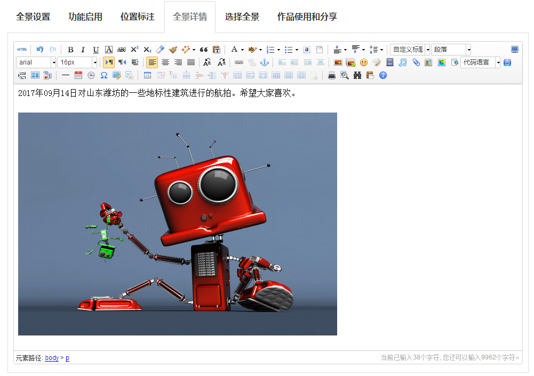Viewport: 534px width, 376px height.
Task: Open ordered list style dropdown
Action: coord(278,50)
